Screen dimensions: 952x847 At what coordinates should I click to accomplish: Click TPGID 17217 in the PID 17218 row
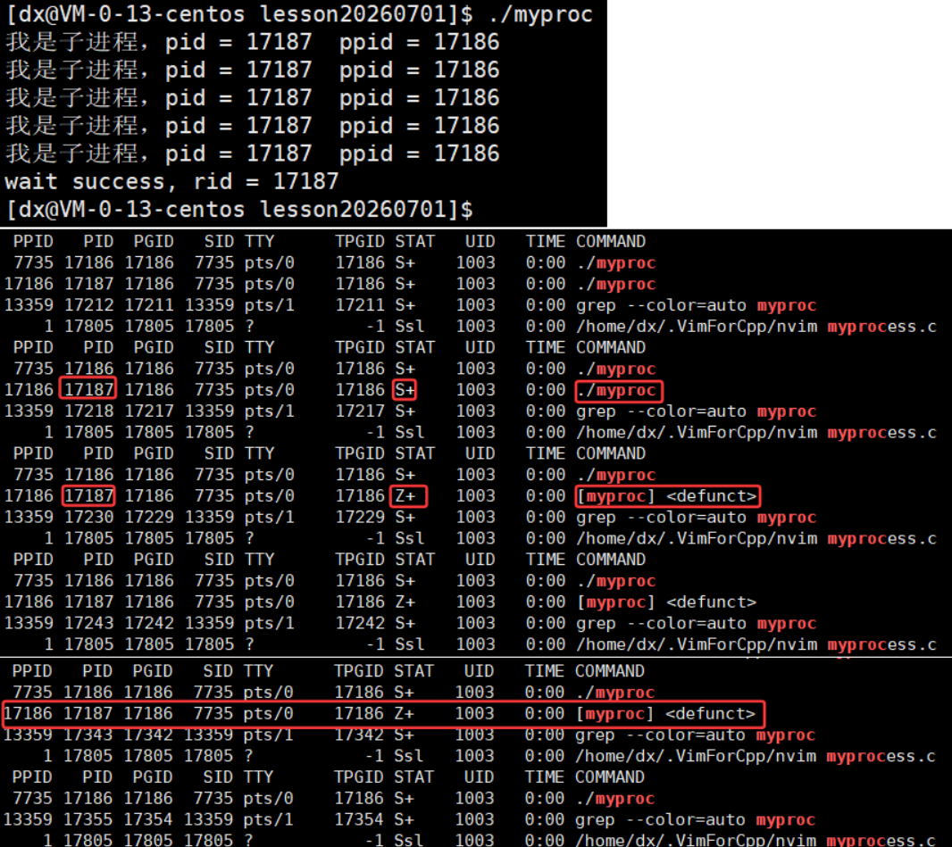click(360, 411)
